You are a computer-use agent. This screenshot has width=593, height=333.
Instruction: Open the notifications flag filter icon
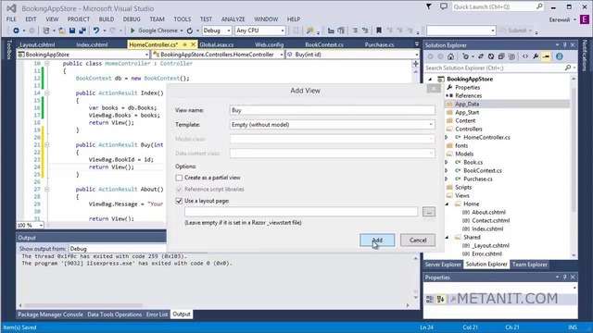coord(429,6)
